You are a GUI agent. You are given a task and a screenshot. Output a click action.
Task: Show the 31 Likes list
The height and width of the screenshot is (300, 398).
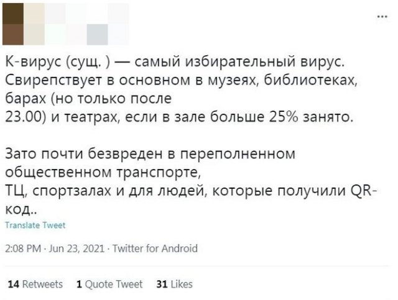(174, 284)
